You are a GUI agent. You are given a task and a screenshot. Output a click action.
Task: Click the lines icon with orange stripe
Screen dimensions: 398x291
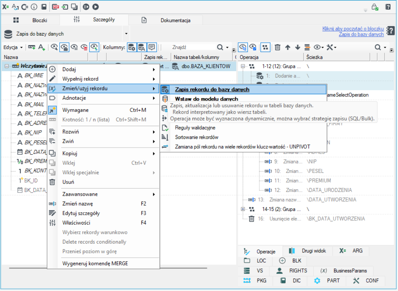307,47
